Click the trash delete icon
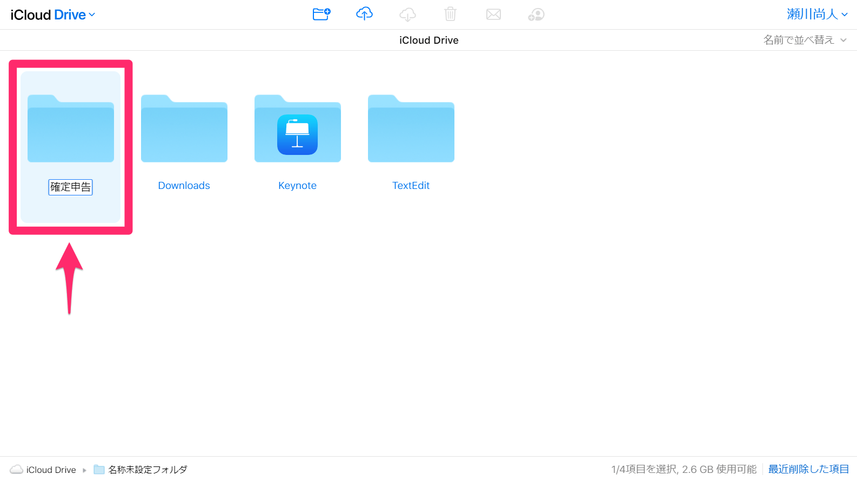857x481 pixels. [x=450, y=14]
